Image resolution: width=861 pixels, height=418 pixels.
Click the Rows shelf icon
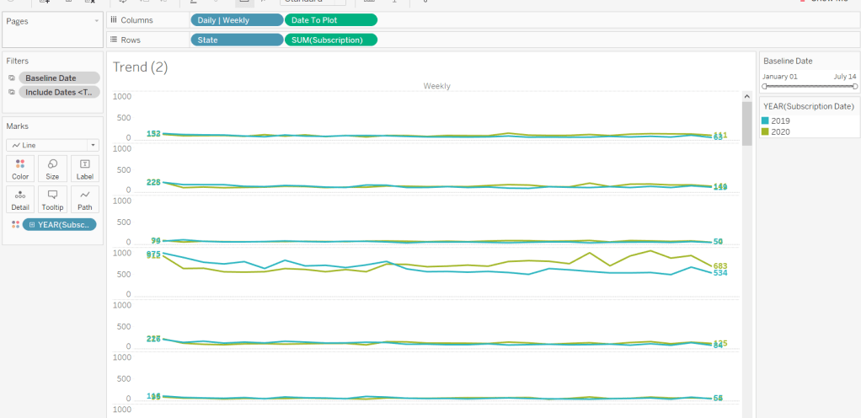tap(114, 40)
